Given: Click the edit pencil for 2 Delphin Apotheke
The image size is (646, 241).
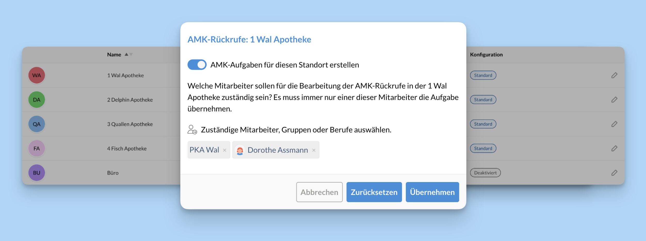Looking at the screenshot, I should point(614,100).
